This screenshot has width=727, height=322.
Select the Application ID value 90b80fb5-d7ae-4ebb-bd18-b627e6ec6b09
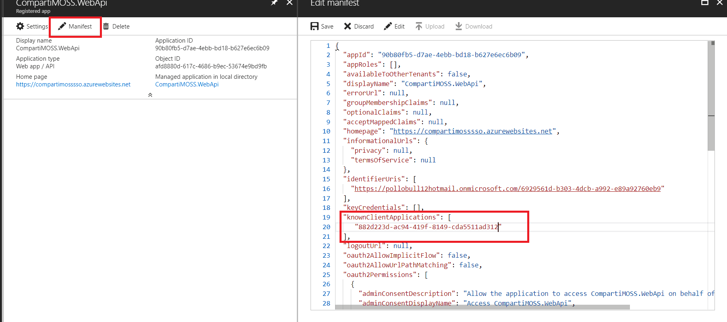212,48
